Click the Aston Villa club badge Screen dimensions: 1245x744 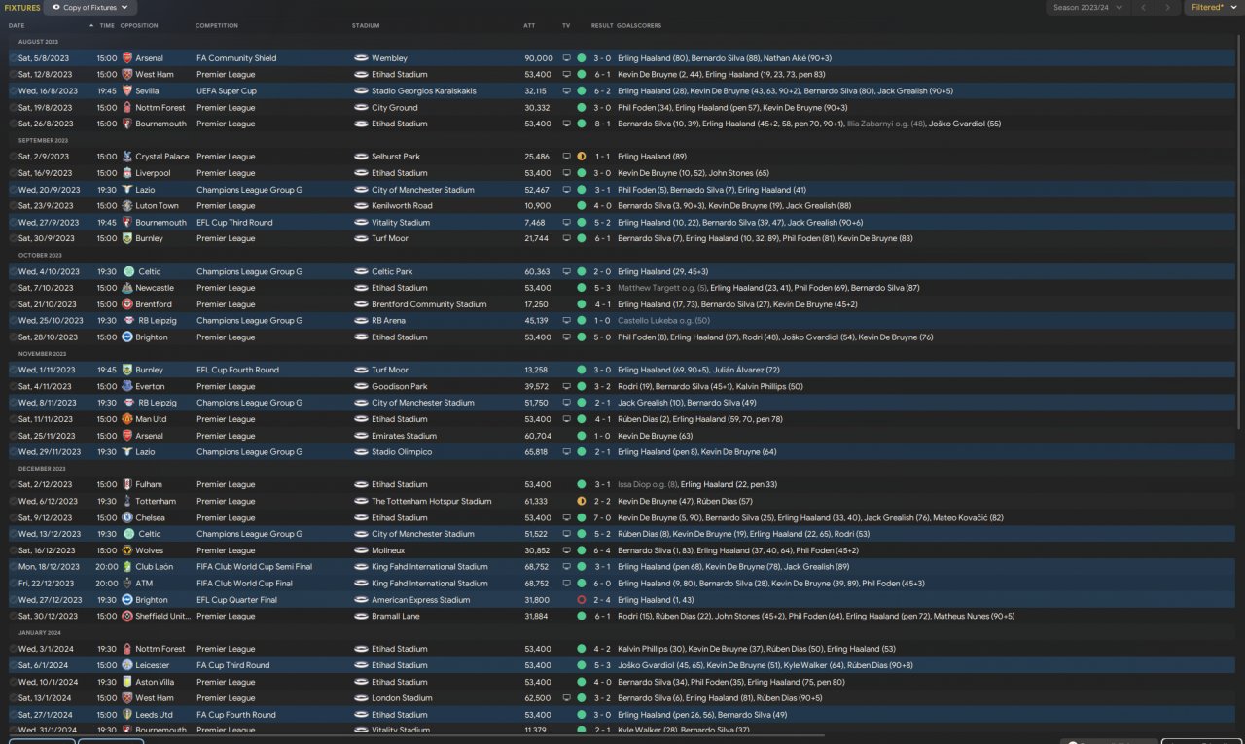click(x=127, y=682)
